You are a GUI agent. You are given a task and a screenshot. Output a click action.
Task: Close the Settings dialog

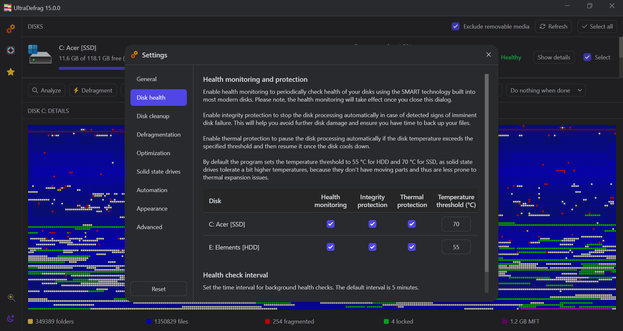pyautogui.click(x=488, y=55)
